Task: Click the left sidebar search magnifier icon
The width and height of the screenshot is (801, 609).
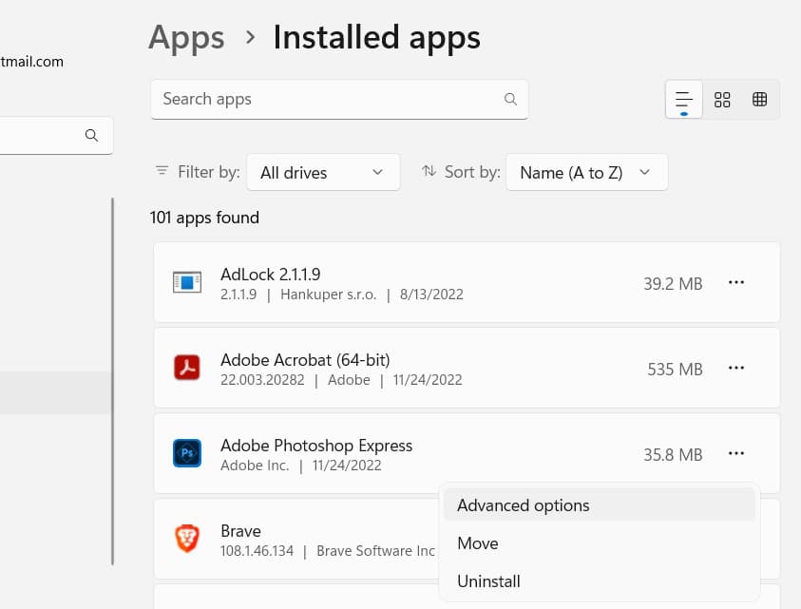Action: 91,136
